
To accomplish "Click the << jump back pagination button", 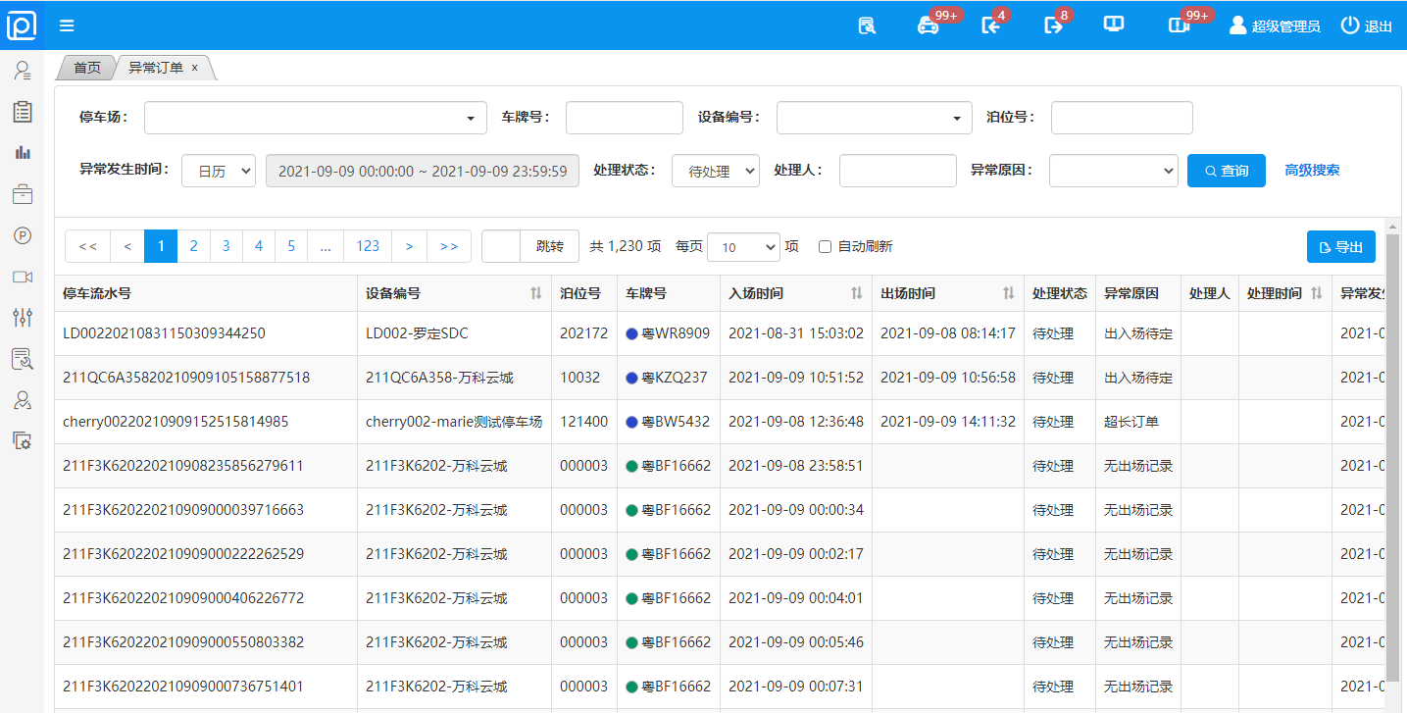I will click(x=87, y=246).
